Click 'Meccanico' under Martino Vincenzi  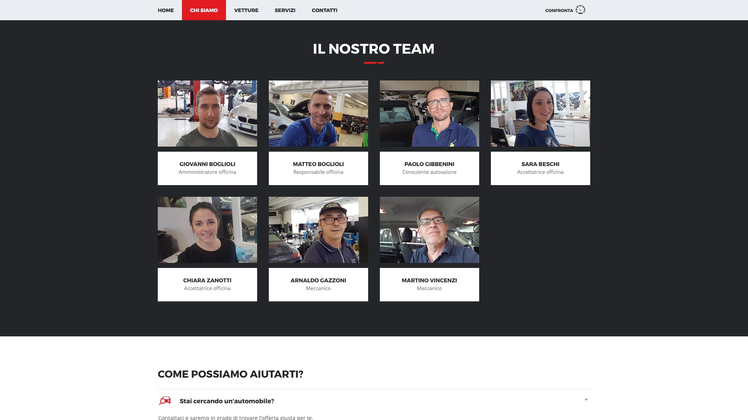(x=429, y=289)
